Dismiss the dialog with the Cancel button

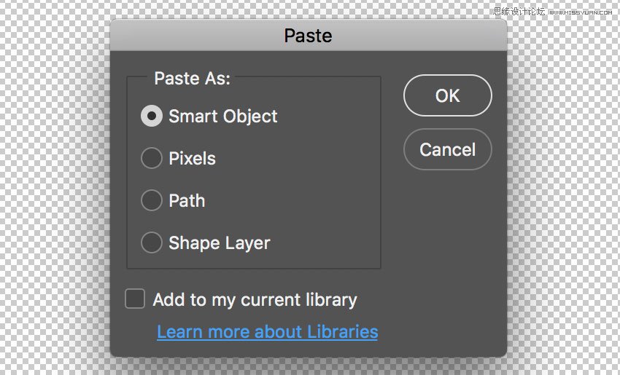tap(447, 150)
